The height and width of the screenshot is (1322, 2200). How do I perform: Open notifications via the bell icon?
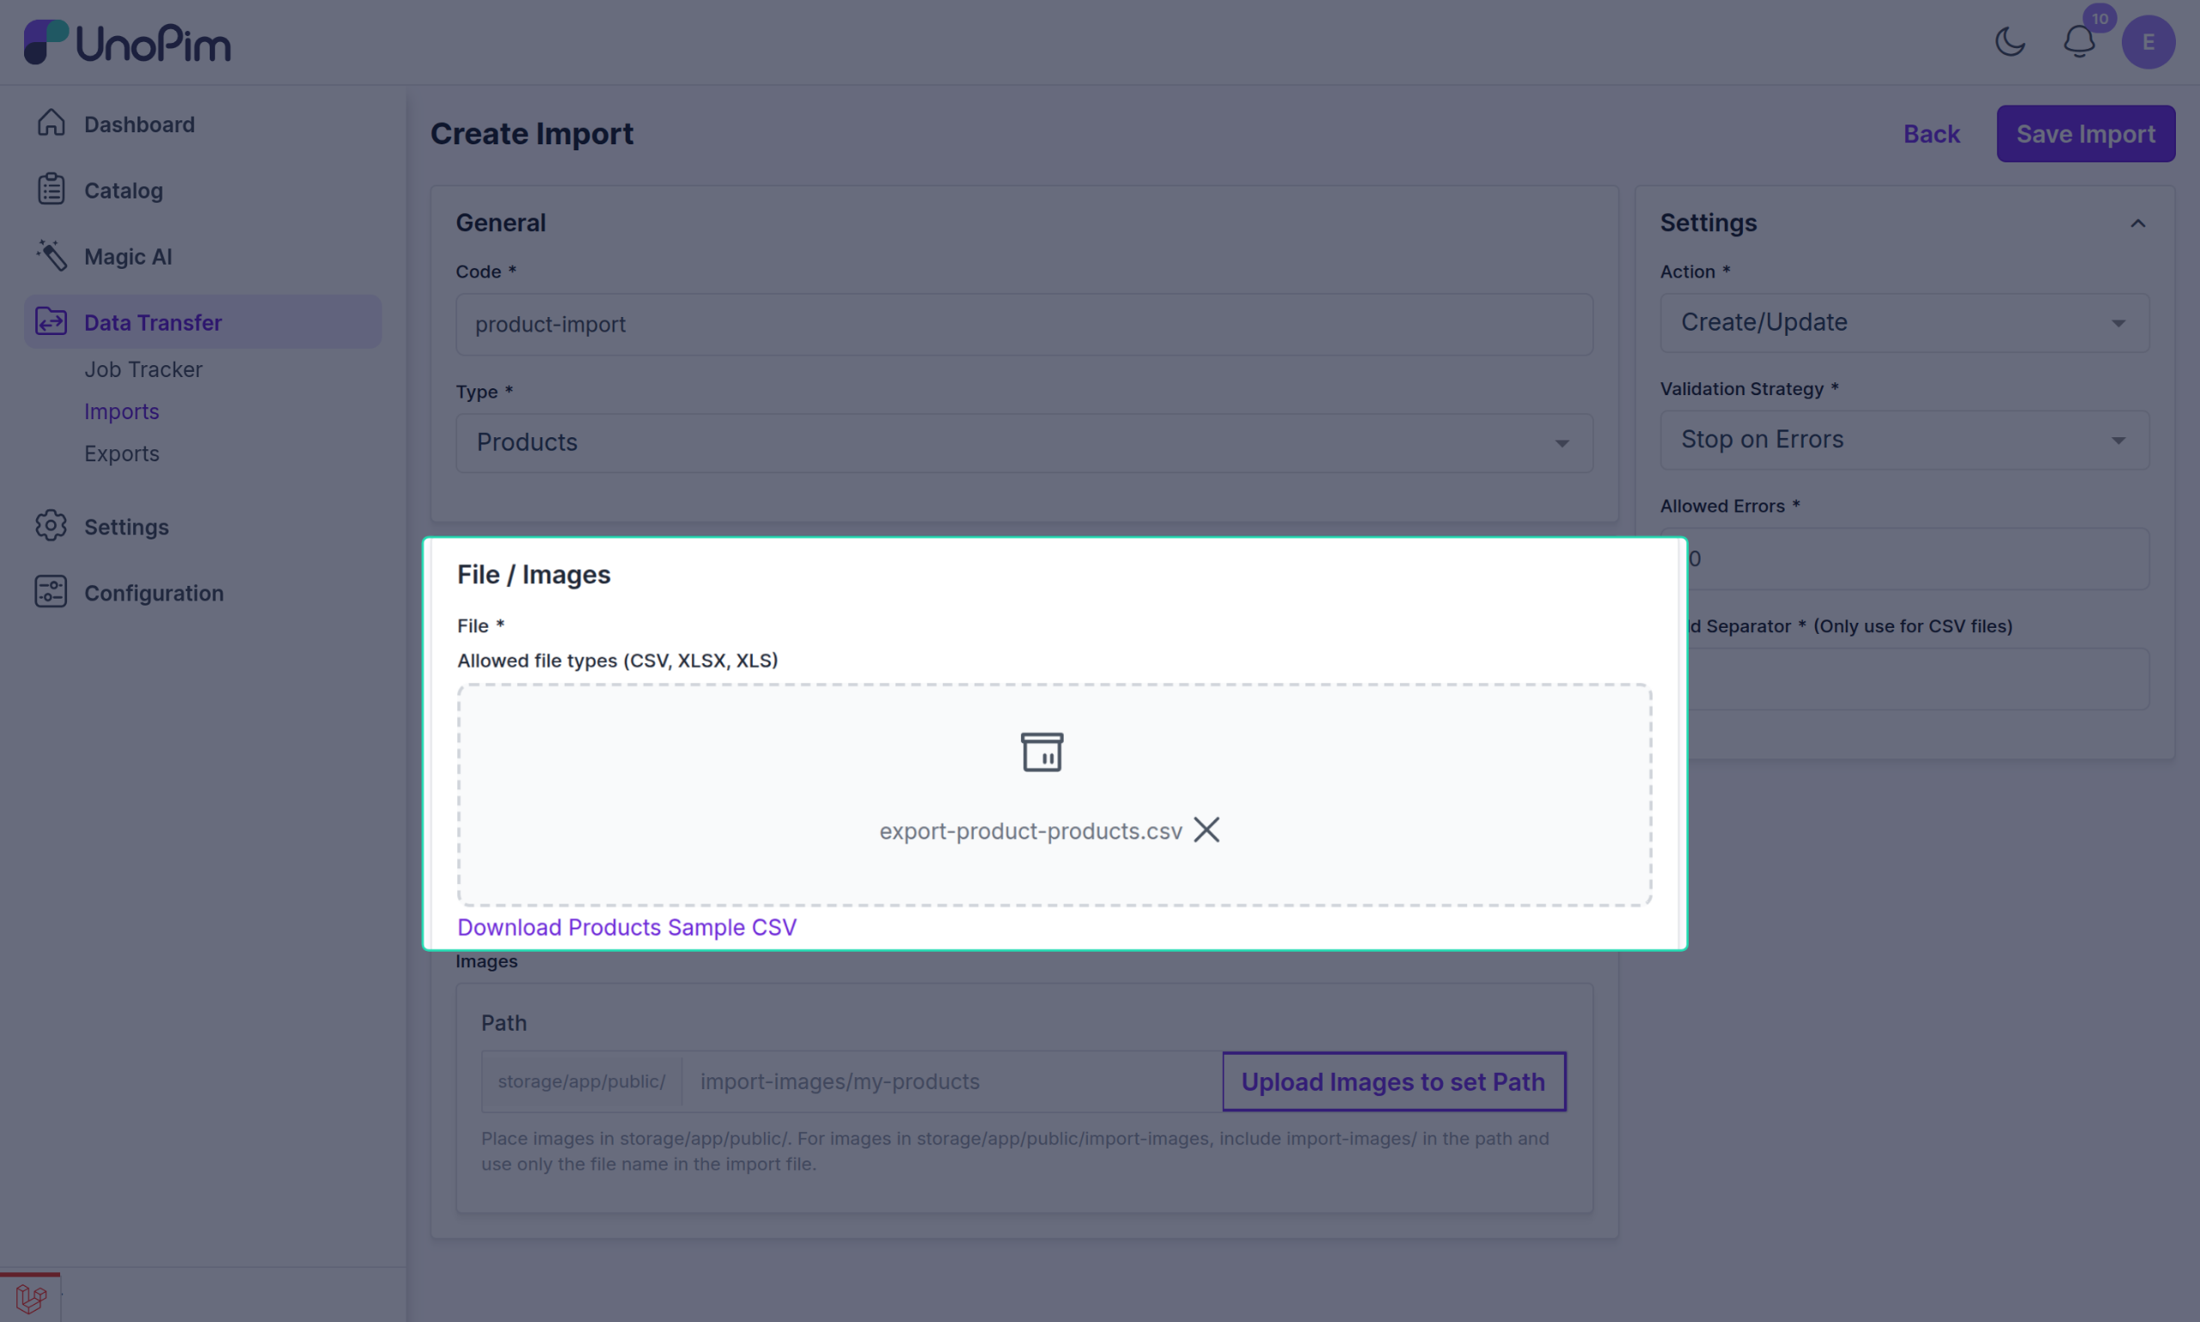2079,42
